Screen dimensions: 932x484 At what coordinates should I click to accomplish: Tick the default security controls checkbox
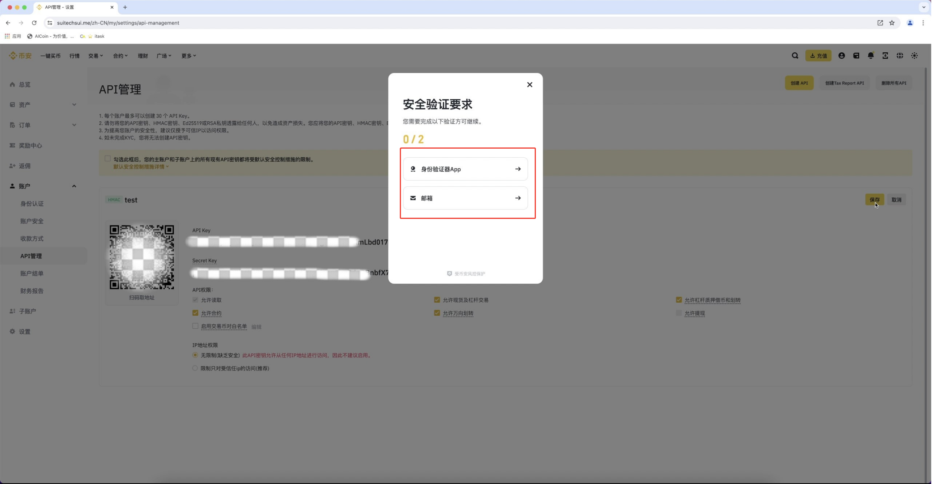point(108,159)
